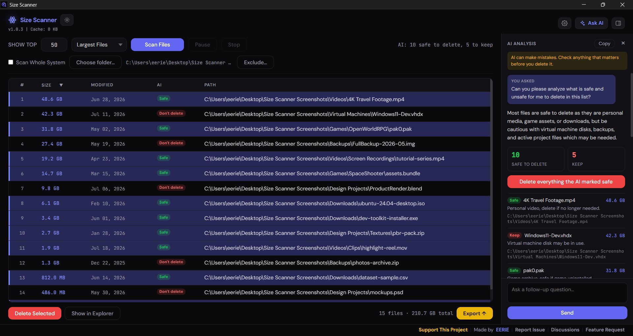Image resolution: width=633 pixels, height=336 pixels.
Task: Click the Ask AI button
Action: 591,23
